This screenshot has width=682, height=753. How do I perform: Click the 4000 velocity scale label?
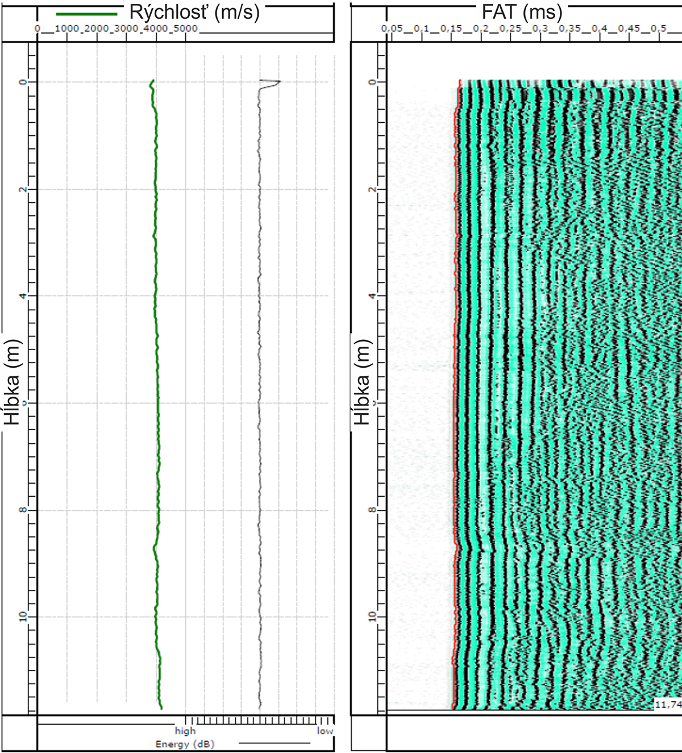coord(156,28)
